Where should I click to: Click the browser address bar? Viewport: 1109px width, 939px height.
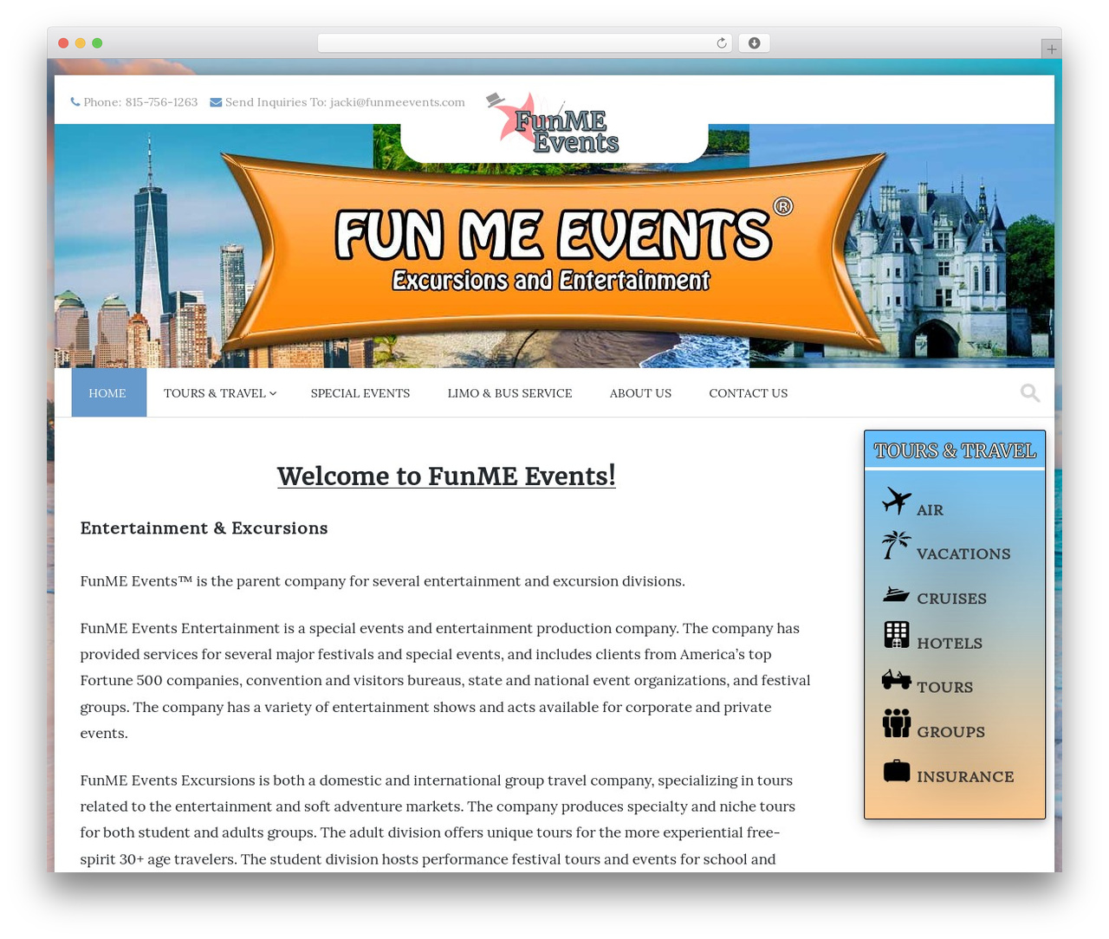(524, 43)
